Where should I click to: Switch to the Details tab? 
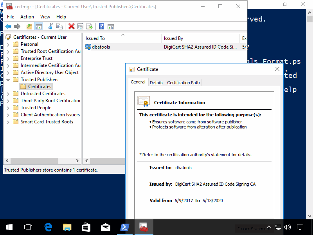click(156, 82)
